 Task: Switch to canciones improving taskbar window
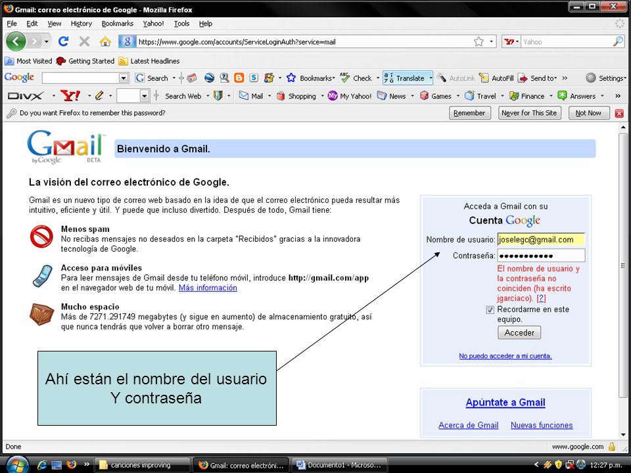coord(142,465)
